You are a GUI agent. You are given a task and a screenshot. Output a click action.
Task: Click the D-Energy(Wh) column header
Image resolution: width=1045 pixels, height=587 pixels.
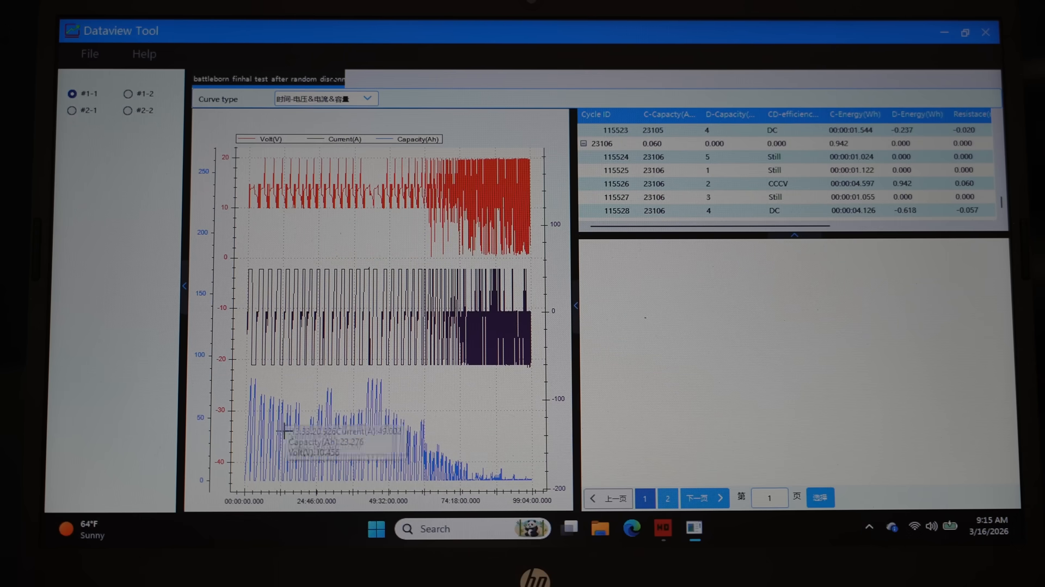pyautogui.click(x=917, y=114)
